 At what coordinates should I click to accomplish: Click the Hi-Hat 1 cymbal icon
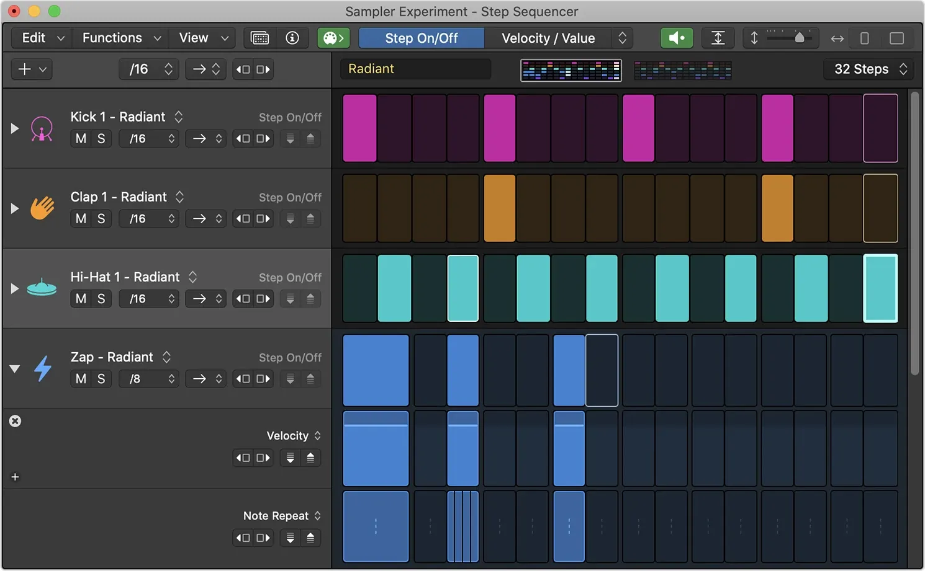click(x=42, y=288)
